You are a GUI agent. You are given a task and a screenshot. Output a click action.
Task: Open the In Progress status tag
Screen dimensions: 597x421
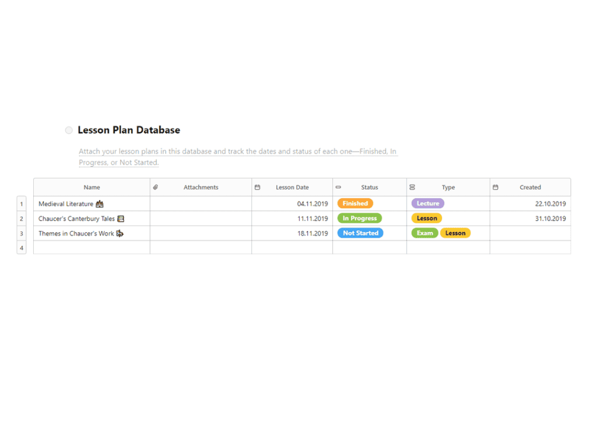360,218
